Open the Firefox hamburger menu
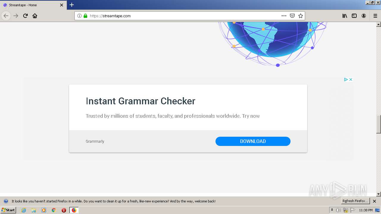Screen dimensions: 381x214 click(x=375, y=16)
